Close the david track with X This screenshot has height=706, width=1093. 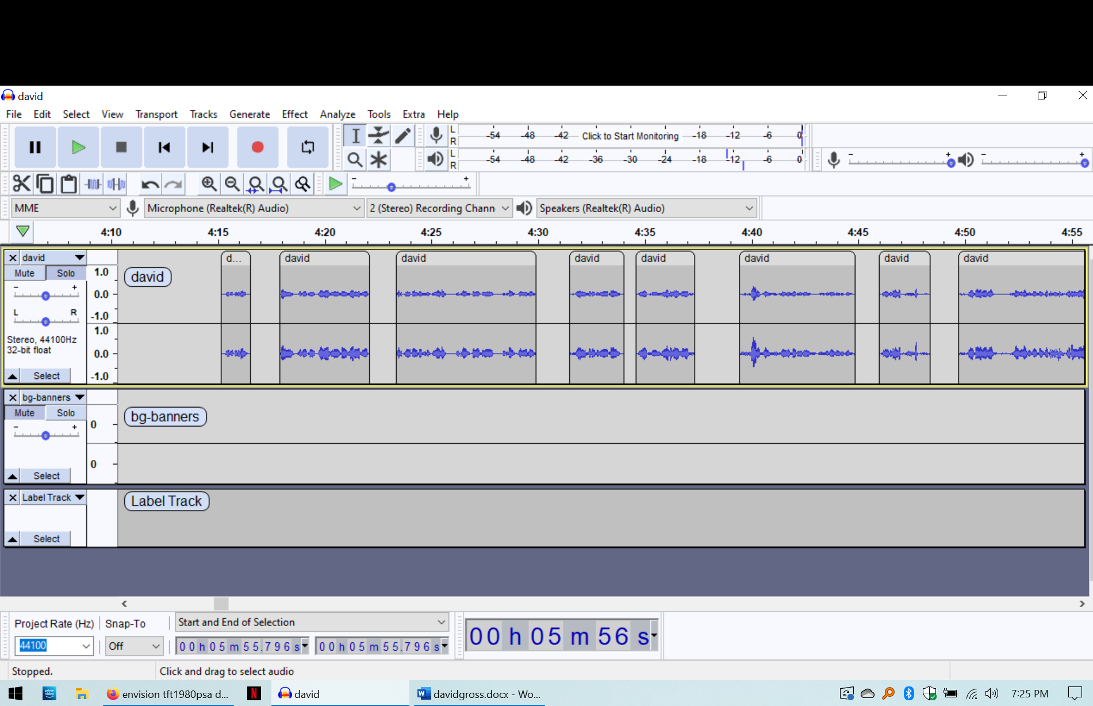pyautogui.click(x=13, y=258)
